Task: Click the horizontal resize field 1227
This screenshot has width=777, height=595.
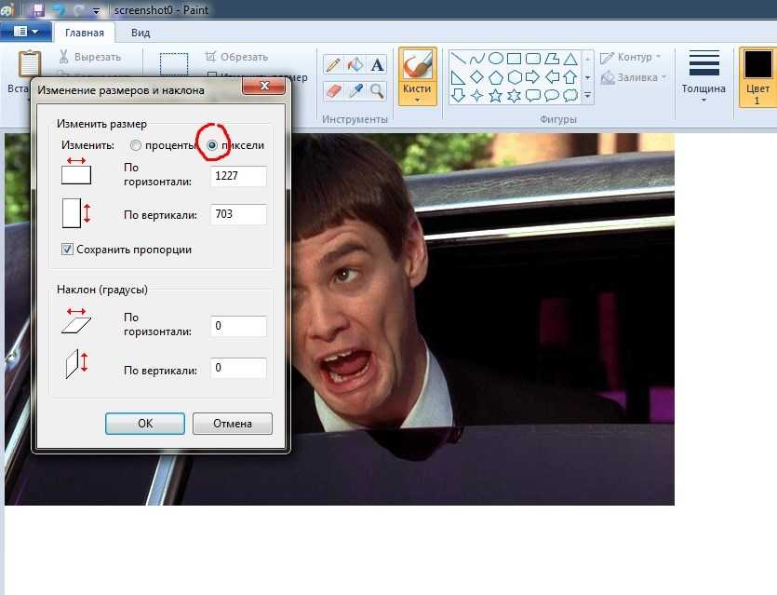Action: pyautogui.click(x=238, y=176)
